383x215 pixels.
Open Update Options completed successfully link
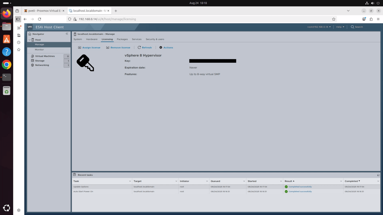(x=300, y=187)
